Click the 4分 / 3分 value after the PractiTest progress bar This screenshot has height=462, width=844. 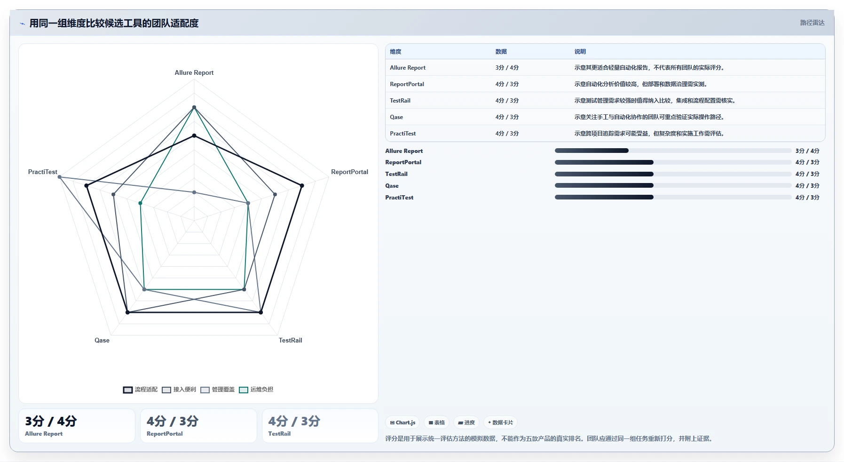click(807, 198)
